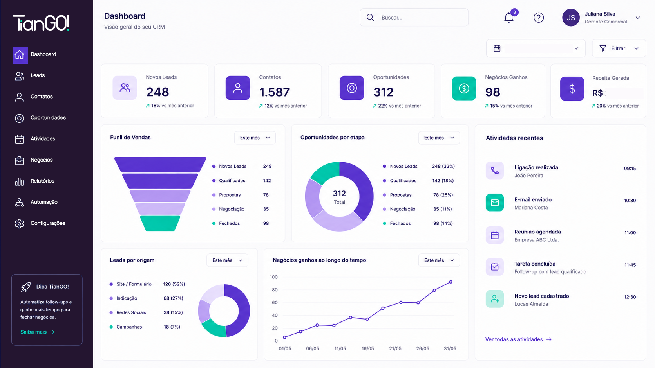
Task: Click the Novo lead cadastrado user icon
Action: [x=495, y=299]
